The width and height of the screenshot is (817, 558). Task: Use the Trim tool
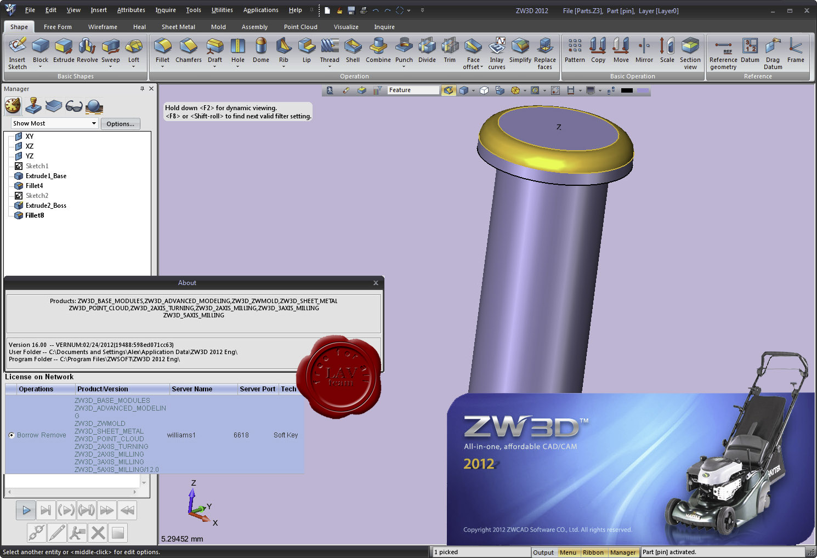click(450, 50)
